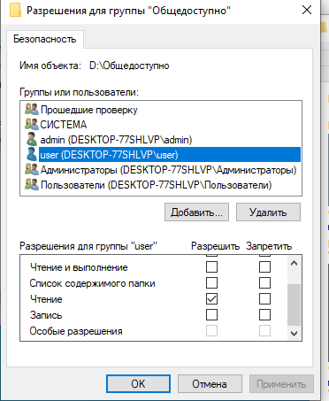The width and height of the screenshot is (329, 401).
Task: Click the group icon next to СИСТЕМА
Action: [x=32, y=124]
